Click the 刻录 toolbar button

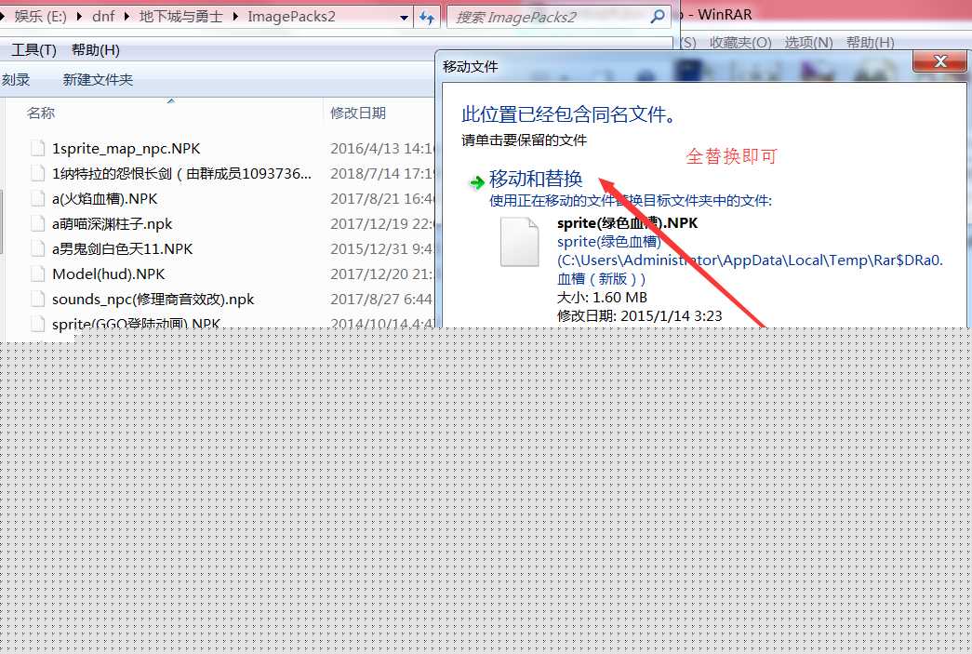(x=16, y=79)
